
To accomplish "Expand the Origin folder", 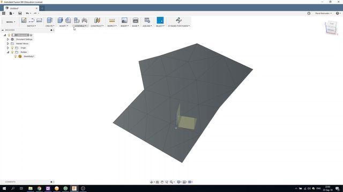I will (8, 48).
